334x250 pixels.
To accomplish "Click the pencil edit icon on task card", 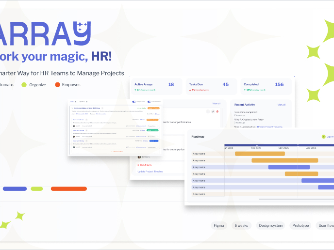I will [213, 111].
